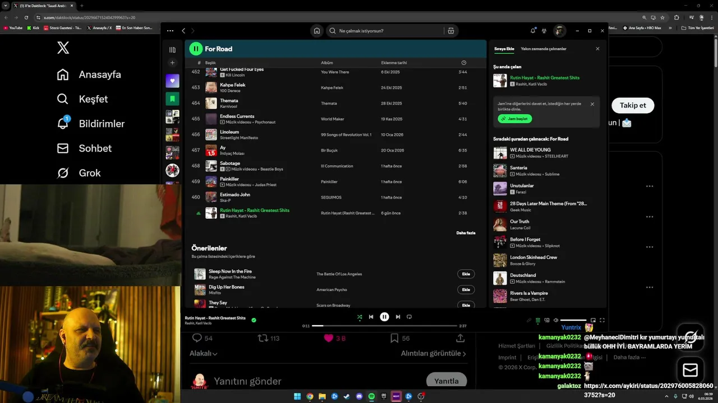Pause playback in bottom player bar
718x403 pixels.
pyautogui.click(x=384, y=317)
